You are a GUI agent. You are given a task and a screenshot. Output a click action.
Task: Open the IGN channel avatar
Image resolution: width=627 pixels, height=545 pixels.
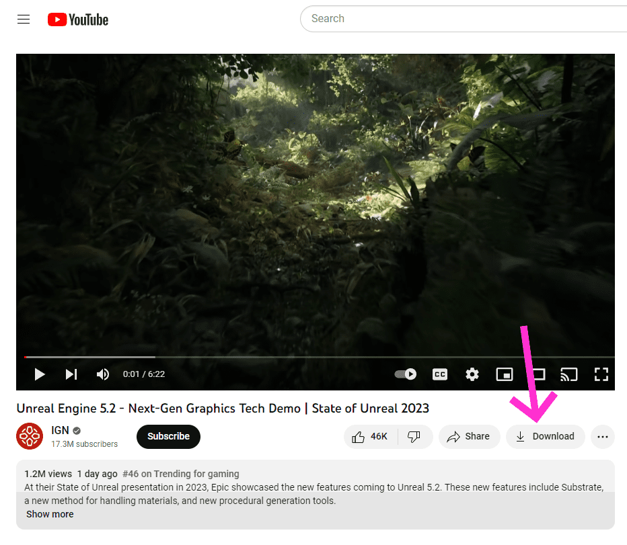pyautogui.click(x=30, y=436)
